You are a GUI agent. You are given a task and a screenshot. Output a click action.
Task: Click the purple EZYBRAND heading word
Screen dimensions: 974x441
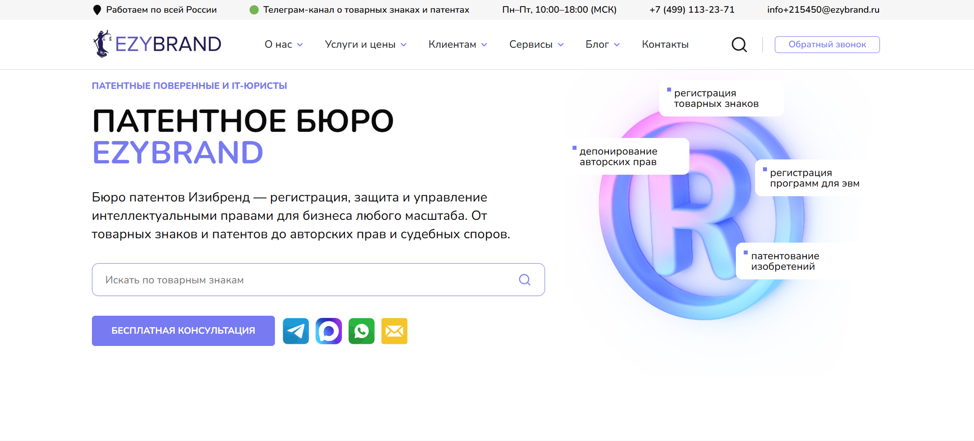[x=178, y=153]
